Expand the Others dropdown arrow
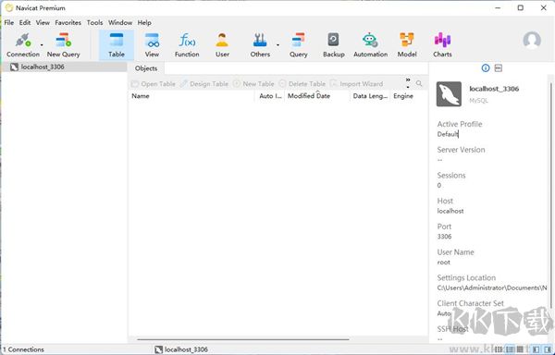The image size is (555, 355). [277, 45]
